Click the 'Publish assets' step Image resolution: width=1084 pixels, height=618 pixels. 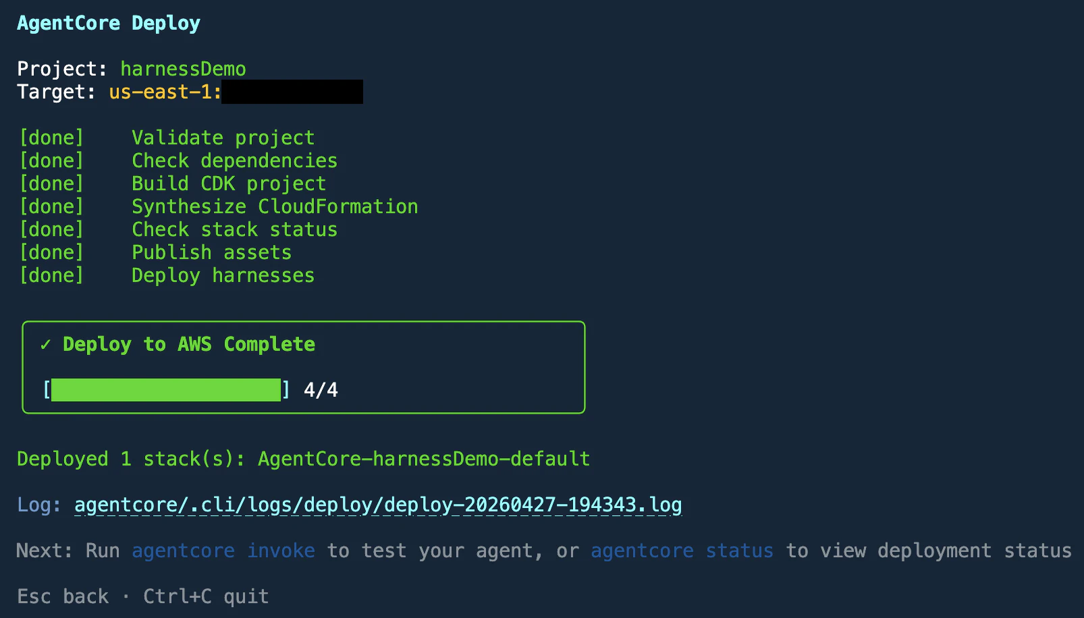click(x=212, y=252)
